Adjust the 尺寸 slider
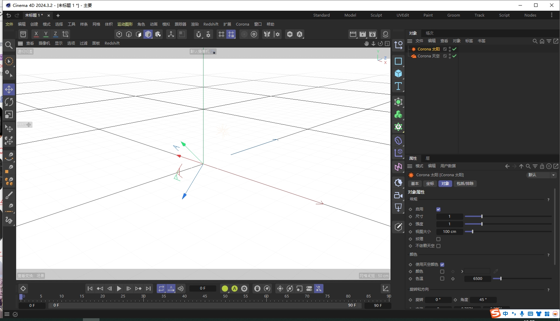Screen dimensions: 560x321 pos(508,217)
